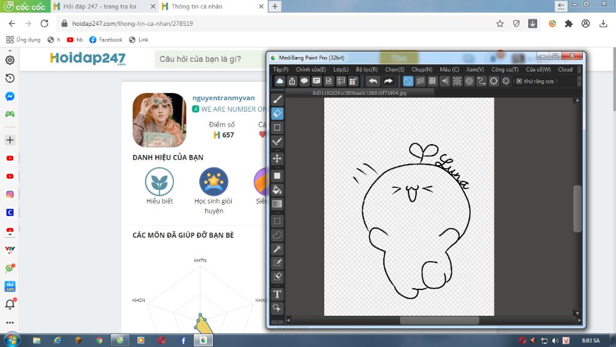Open the Cloud menu in MediBang

[565, 70]
